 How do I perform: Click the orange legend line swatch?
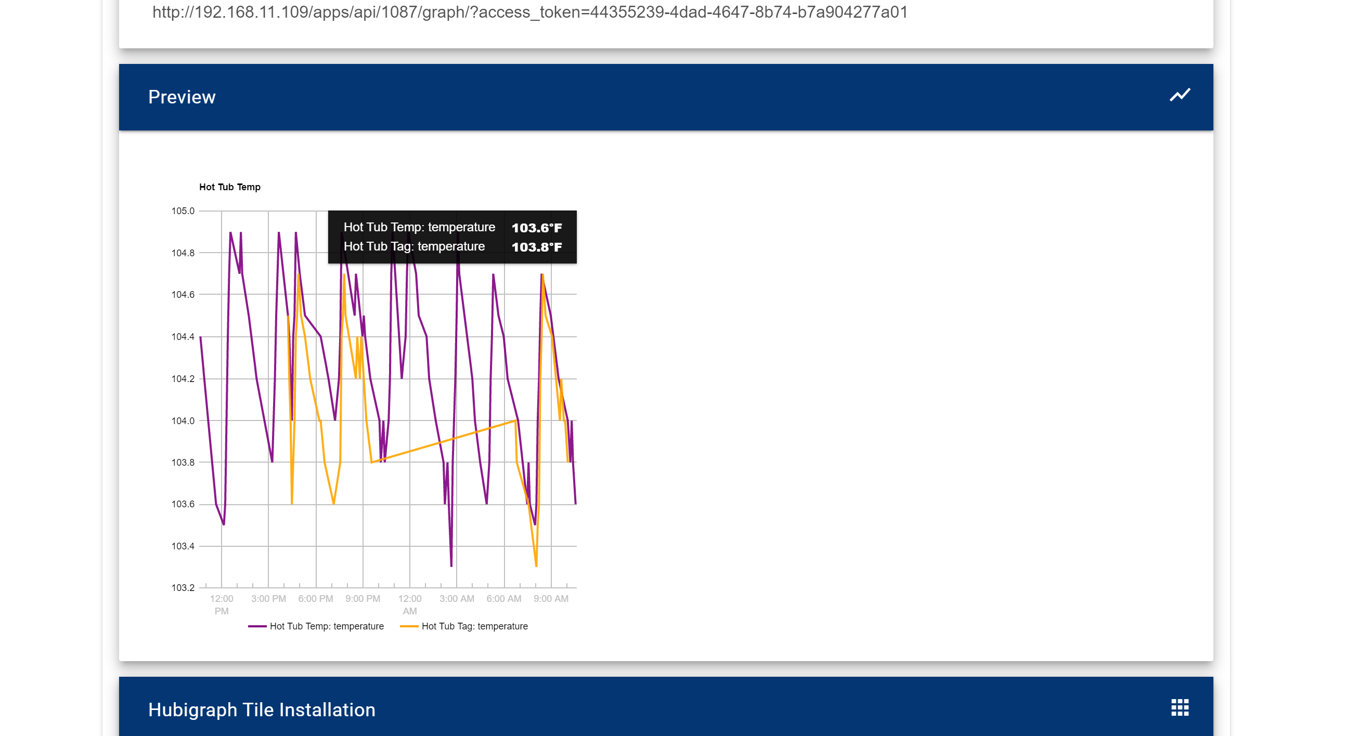pos(409,626)
